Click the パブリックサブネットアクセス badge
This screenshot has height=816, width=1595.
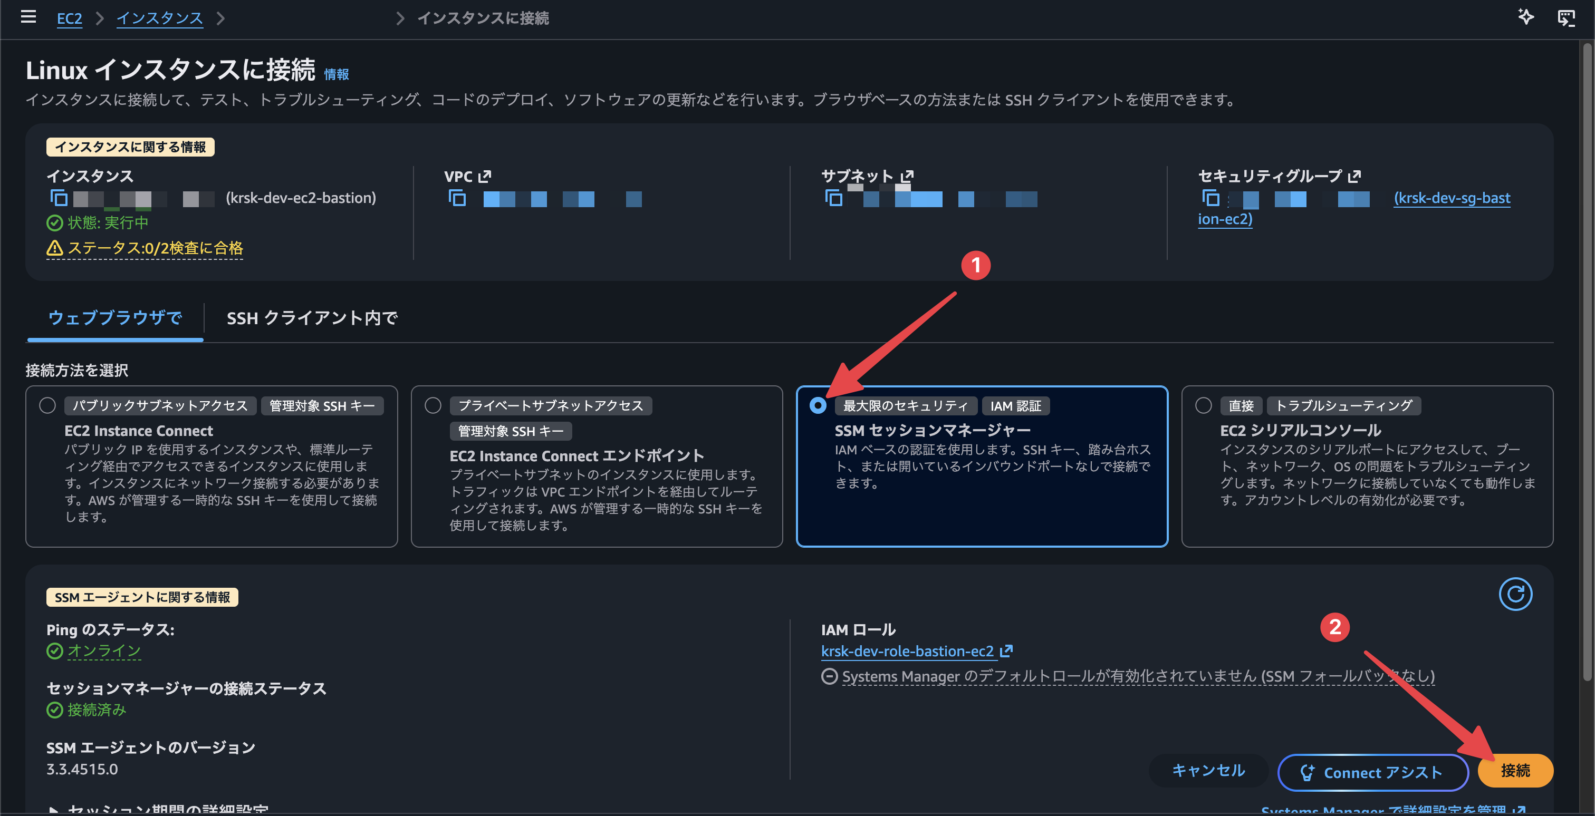coord(160,406)
